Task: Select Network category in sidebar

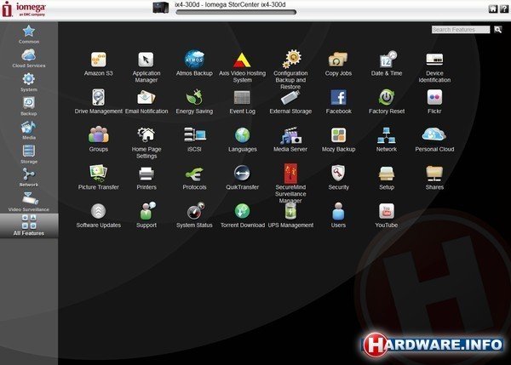Action: [x=29, y=178]
